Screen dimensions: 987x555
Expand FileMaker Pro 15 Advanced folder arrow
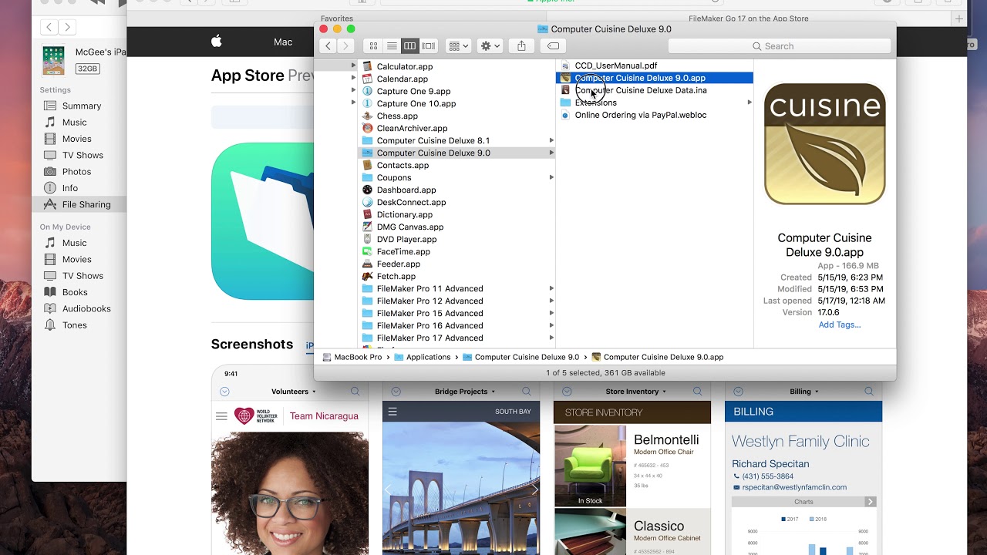click(x=551, y=313)
